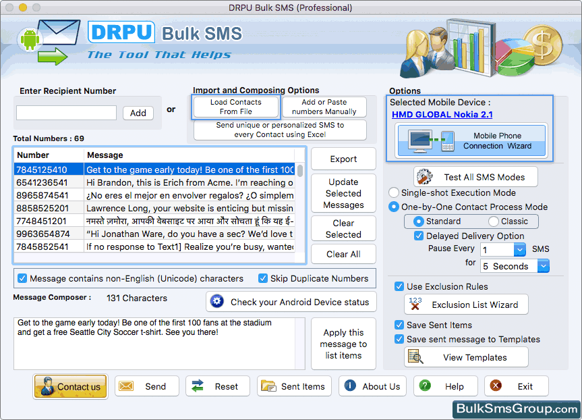The width and height of the screenshot is (582, 420).
Task: Click the Contact us person icon
Action: point(47,386)
